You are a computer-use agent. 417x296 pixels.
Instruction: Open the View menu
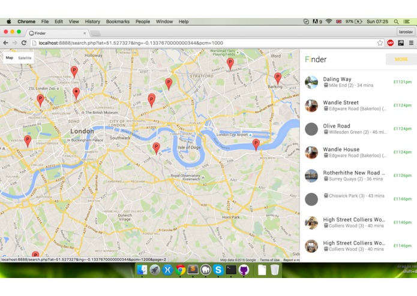(x=74, y=22)
